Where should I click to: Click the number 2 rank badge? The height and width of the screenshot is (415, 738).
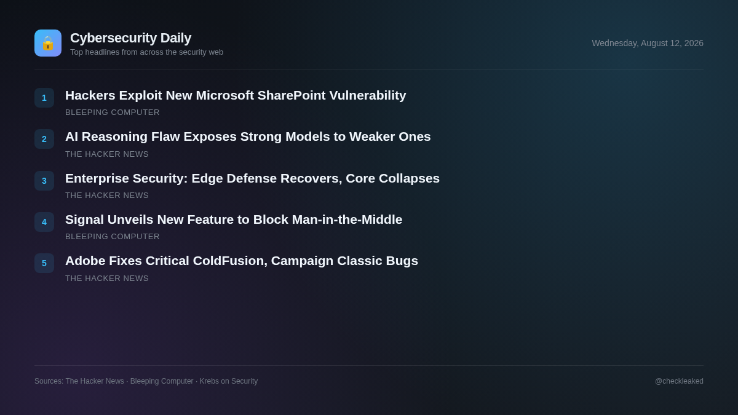(44, 139)
